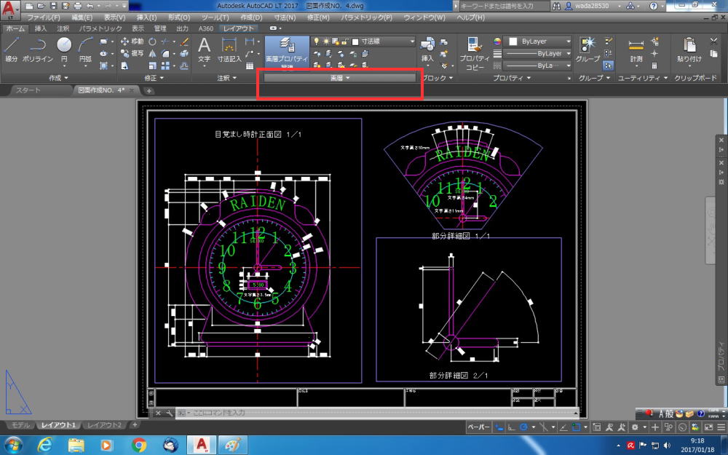Viewport: 728px width, 455px height.
Task: Toggle Polar tracking in status bar
Action: [523, 427]
